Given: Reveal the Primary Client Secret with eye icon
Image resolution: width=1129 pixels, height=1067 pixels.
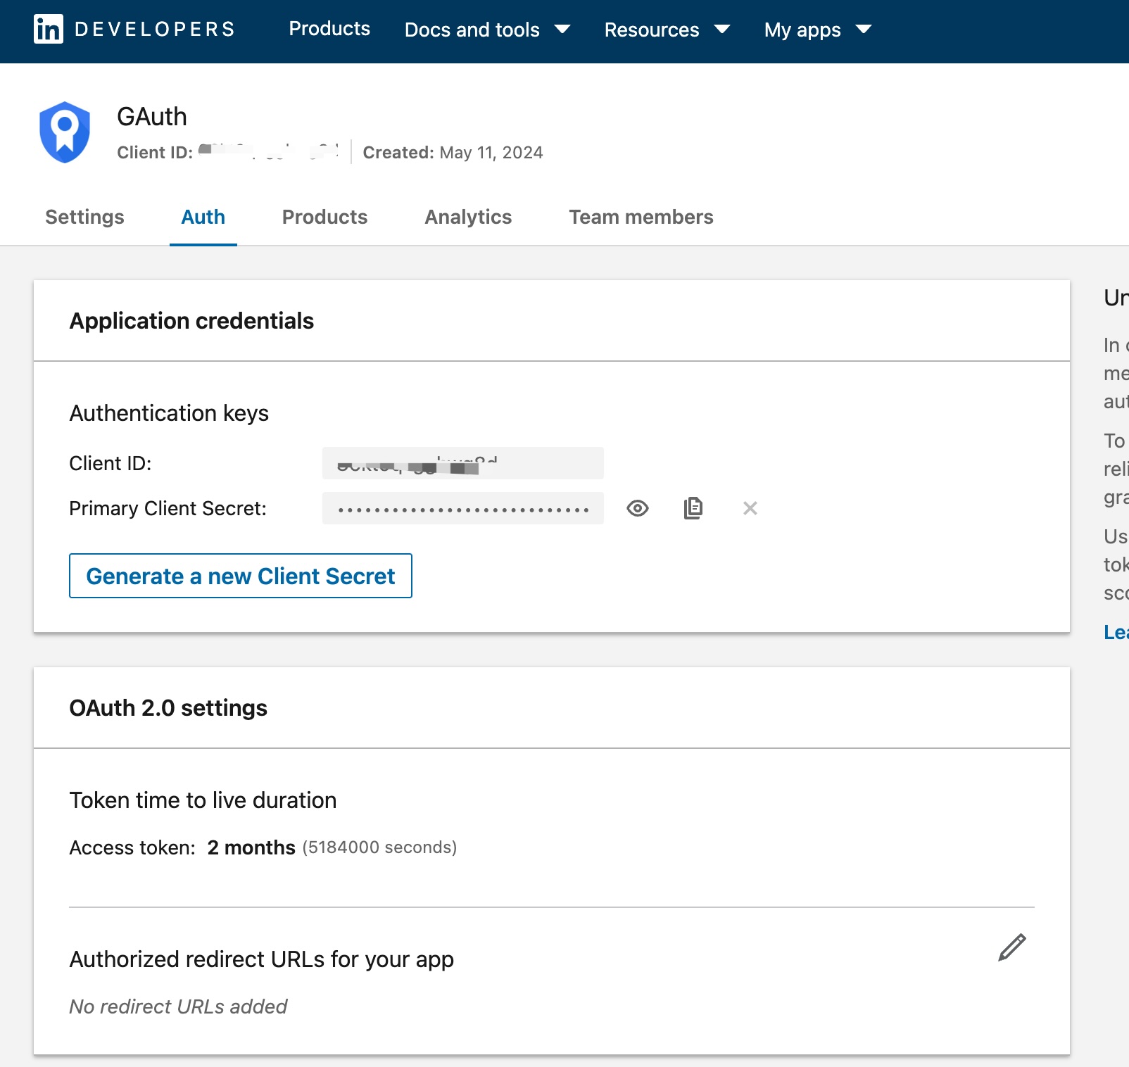Looking at the screenshot, I should (638, 508).
